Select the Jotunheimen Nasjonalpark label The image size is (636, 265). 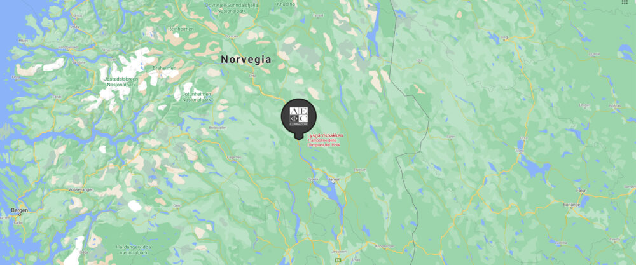coord(197,97)
